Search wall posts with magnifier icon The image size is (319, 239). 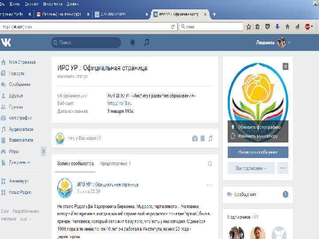point(210,164)
